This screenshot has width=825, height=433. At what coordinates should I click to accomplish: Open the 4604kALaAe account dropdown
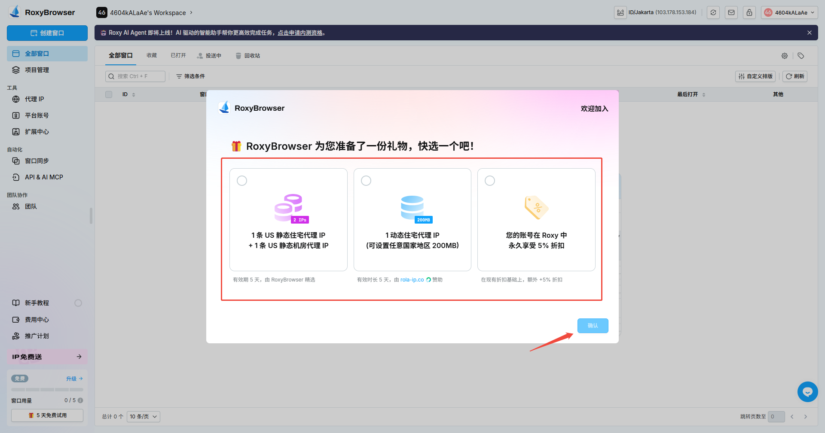tap(789, 12)
